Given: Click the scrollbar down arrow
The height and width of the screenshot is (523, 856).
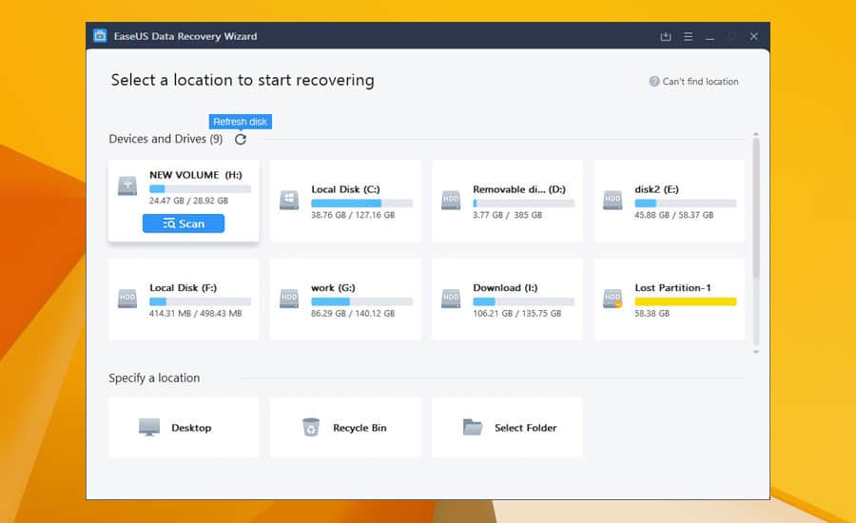Looking at the screenshot, I should (x=756, y=352).
